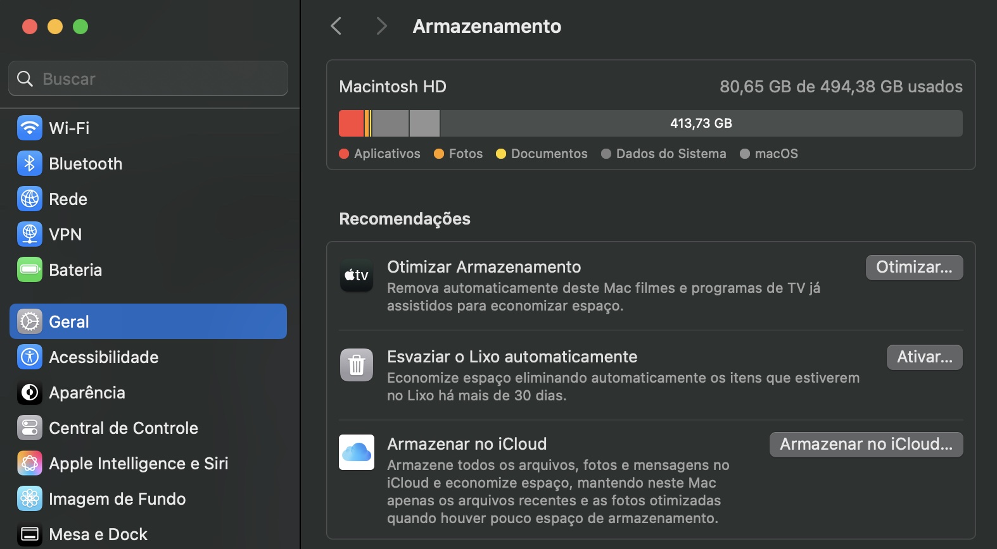Click the Central de Controle icon

30,428
